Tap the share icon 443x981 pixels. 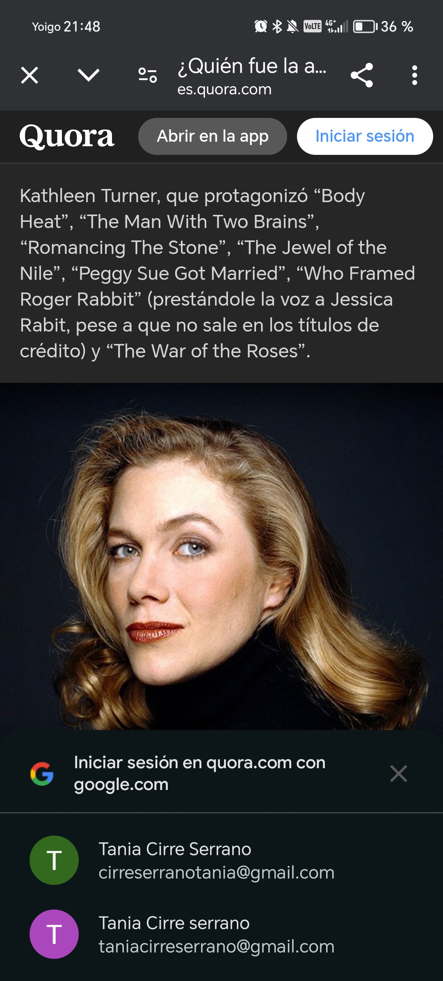[362, 75]
